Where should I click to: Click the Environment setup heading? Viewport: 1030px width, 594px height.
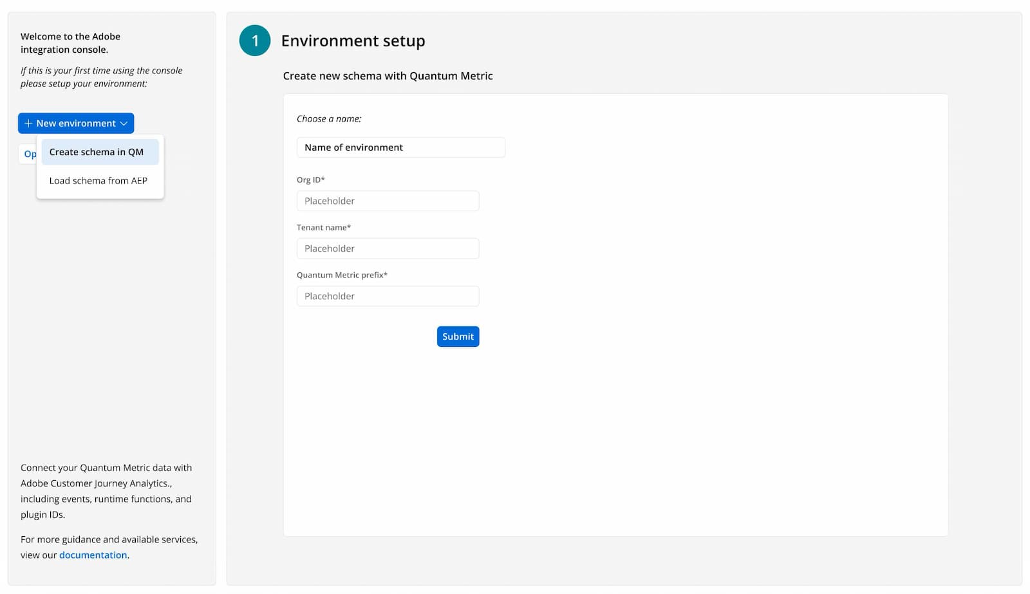[353, 41]
